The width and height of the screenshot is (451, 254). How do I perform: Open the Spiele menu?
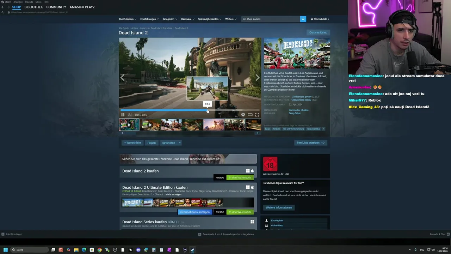[38, 2]
